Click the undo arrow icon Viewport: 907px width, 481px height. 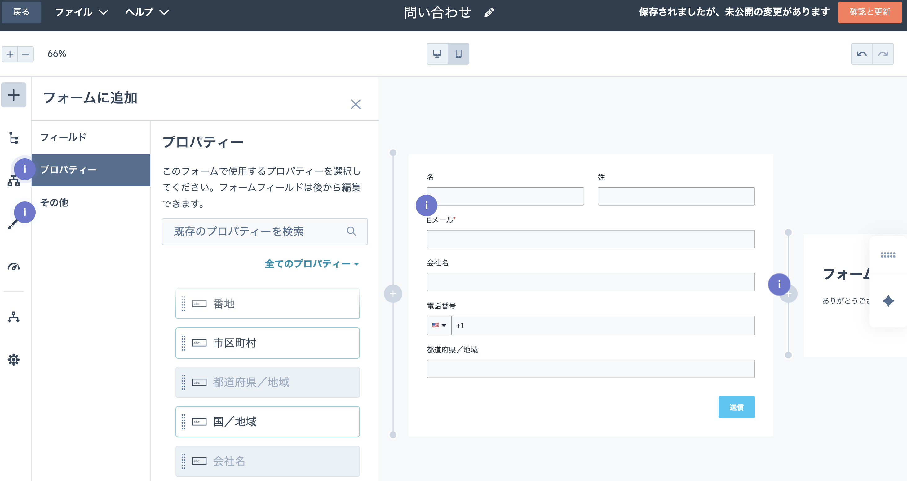click(x=861, y=54)
